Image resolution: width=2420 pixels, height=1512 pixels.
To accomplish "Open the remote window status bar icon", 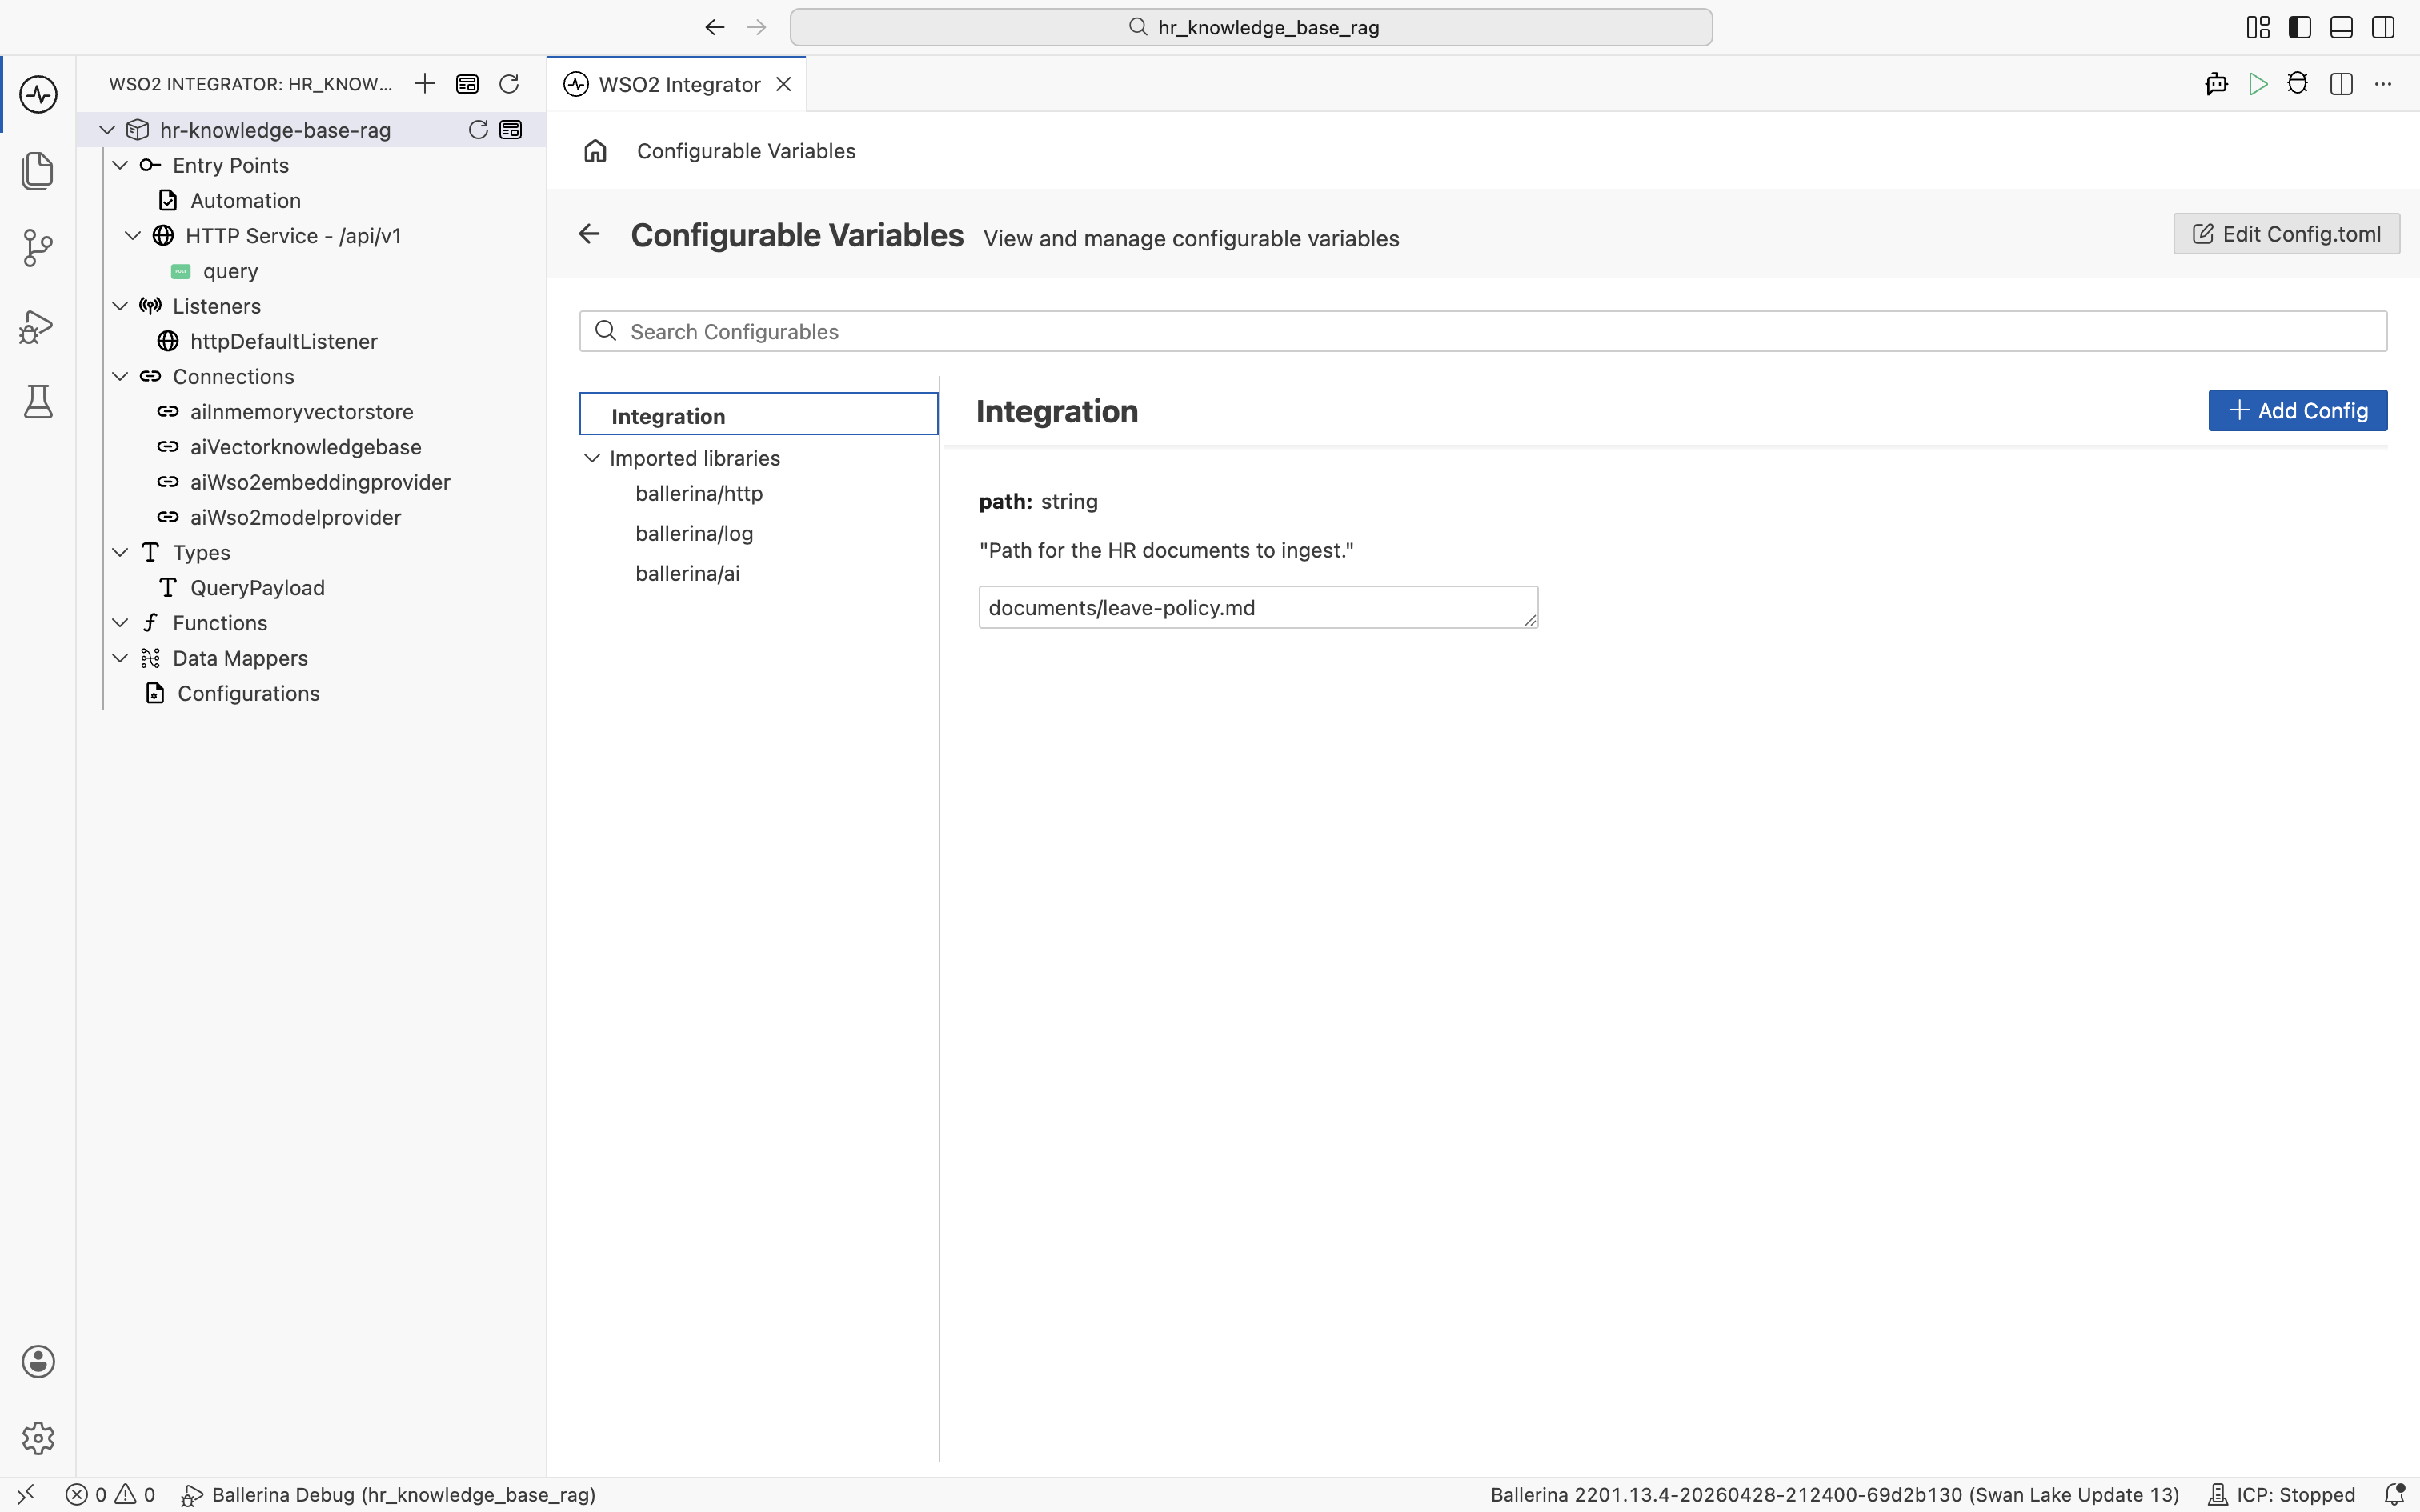I will tap(26, 1494).
